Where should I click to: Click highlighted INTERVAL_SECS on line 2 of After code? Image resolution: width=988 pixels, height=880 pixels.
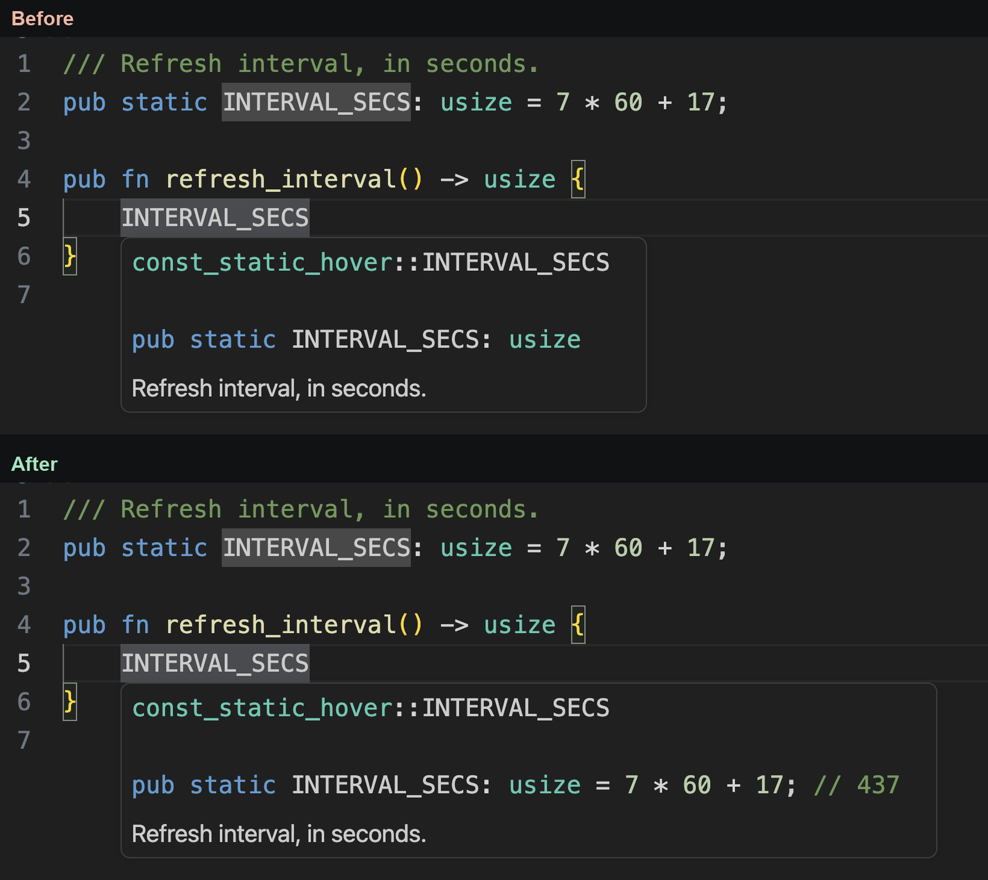316,548
